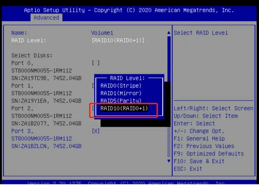Click the F10: Save & Exit hint

pyautogui.click(x=199, y=161)
